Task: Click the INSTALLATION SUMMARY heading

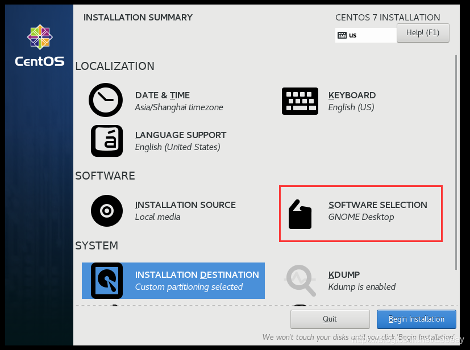Action: 138,18
